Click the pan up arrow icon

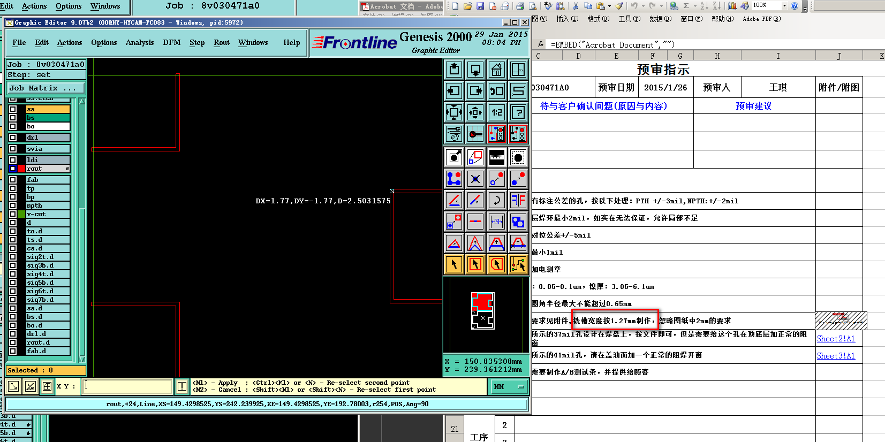[x=454, y=70]
